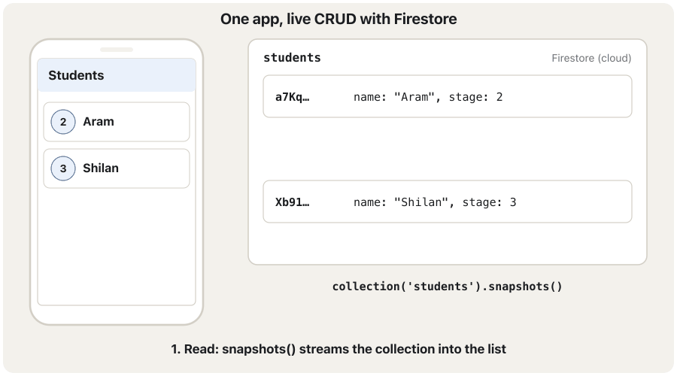The width and height of the screenshot is (677, 376).
Task: Click the Students header in phone app
Action: coord(117,75)
